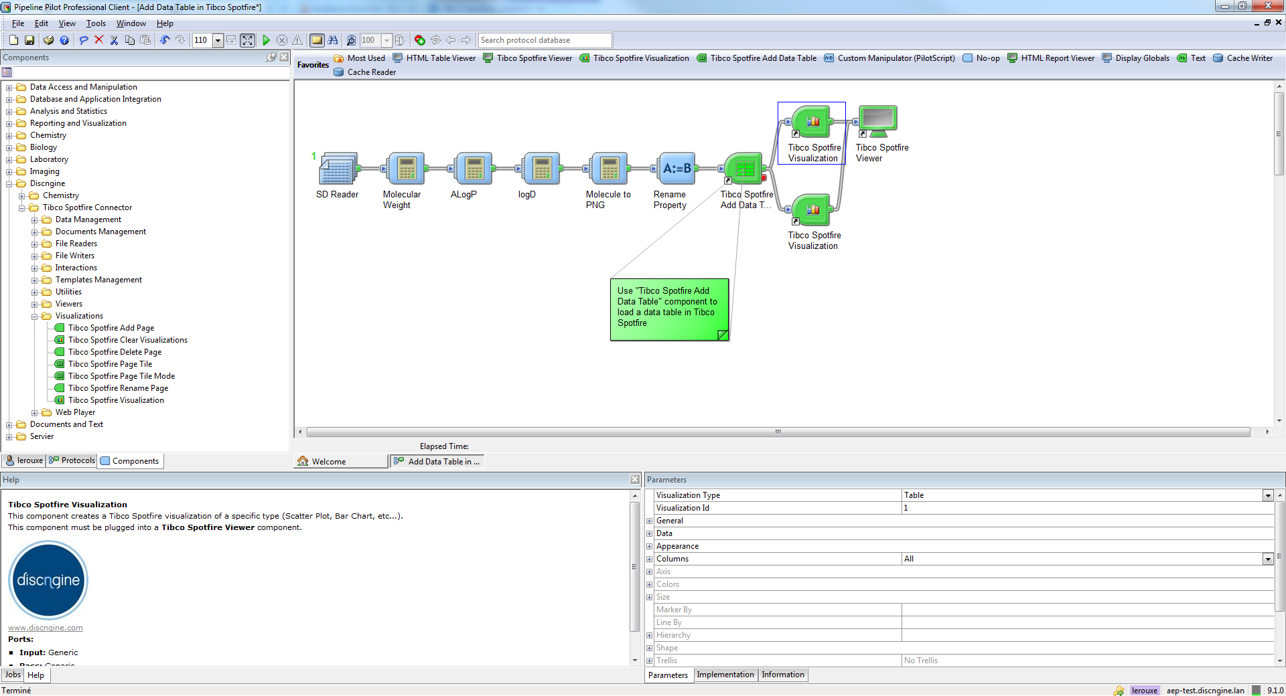Click Display Globals favorite

click(1135, 58)
